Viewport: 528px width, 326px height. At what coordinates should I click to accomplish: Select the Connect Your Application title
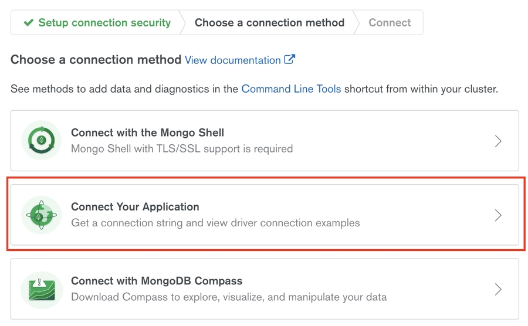coord(135,206)
